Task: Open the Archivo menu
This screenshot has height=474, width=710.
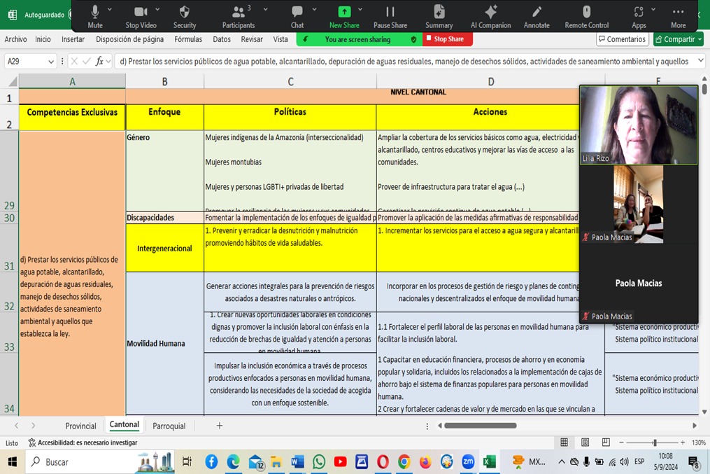Action: 15,39
